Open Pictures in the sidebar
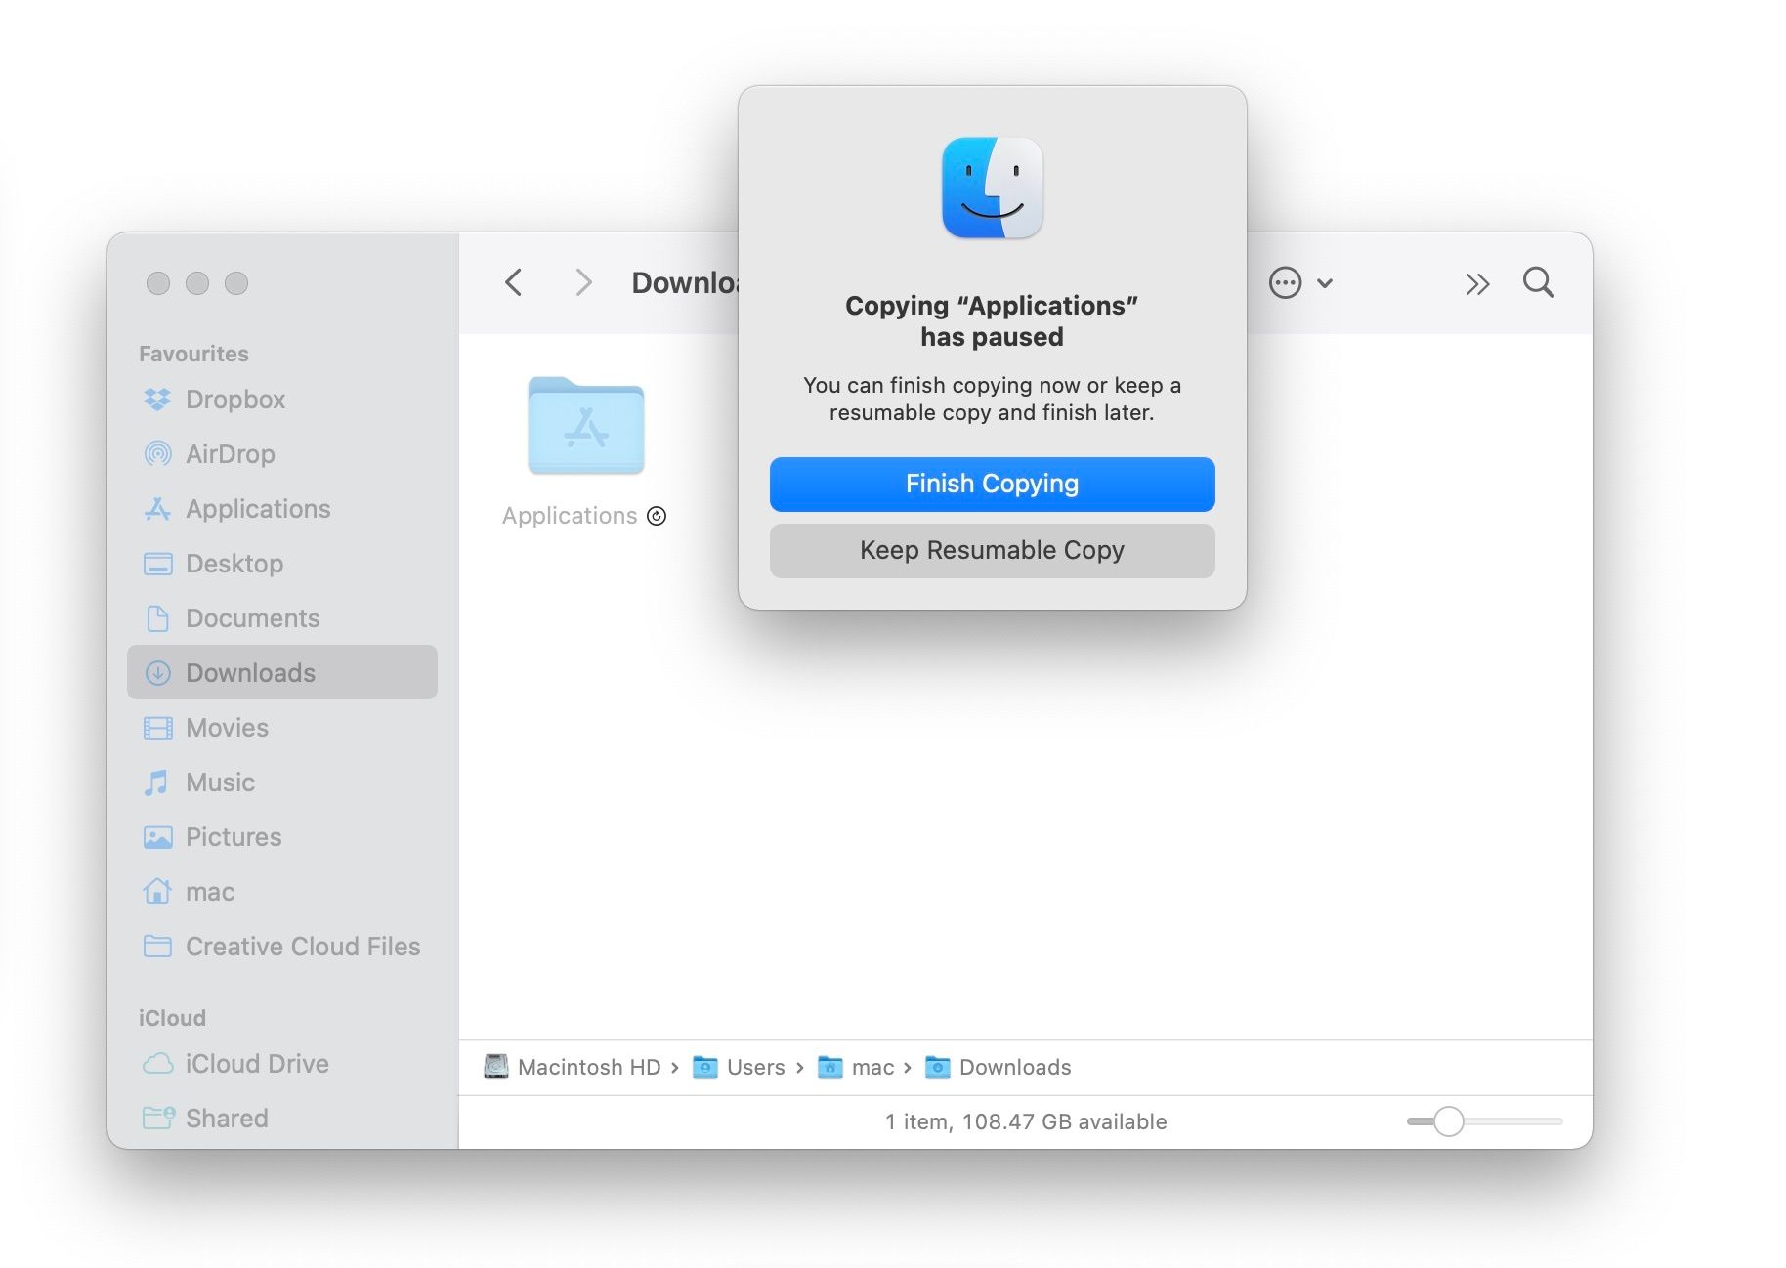The height and width of the screenshot is (1268, 1786). (281, 837)
